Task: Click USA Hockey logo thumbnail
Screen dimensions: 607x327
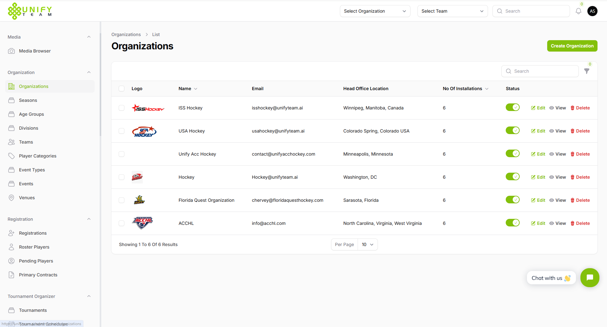Action: tap(144, 131)
